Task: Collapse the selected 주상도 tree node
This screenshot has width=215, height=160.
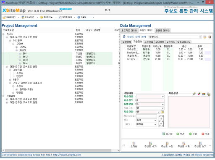Action: click(16, 50)
